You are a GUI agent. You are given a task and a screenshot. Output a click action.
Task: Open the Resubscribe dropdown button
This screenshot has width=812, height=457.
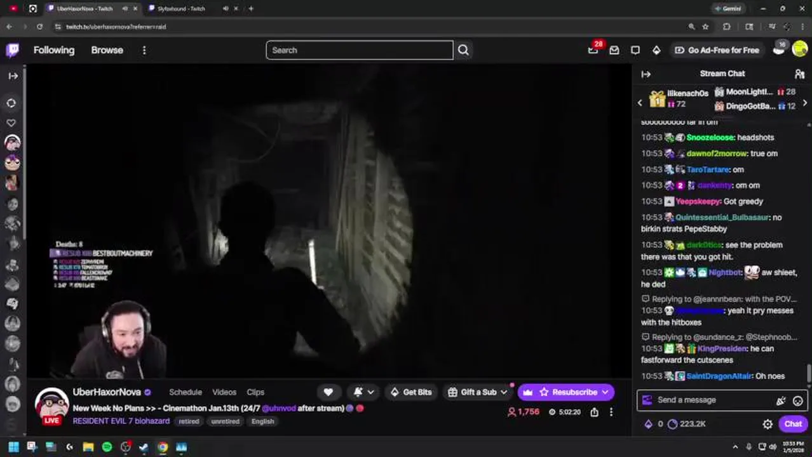[x=566, y=392]
